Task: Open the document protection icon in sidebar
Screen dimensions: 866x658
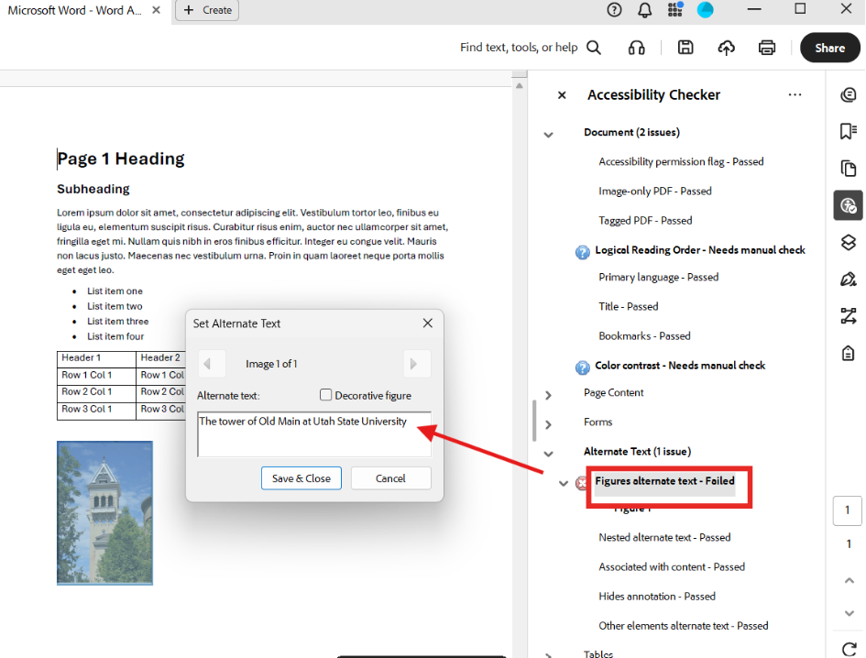Action: point(849,353)
